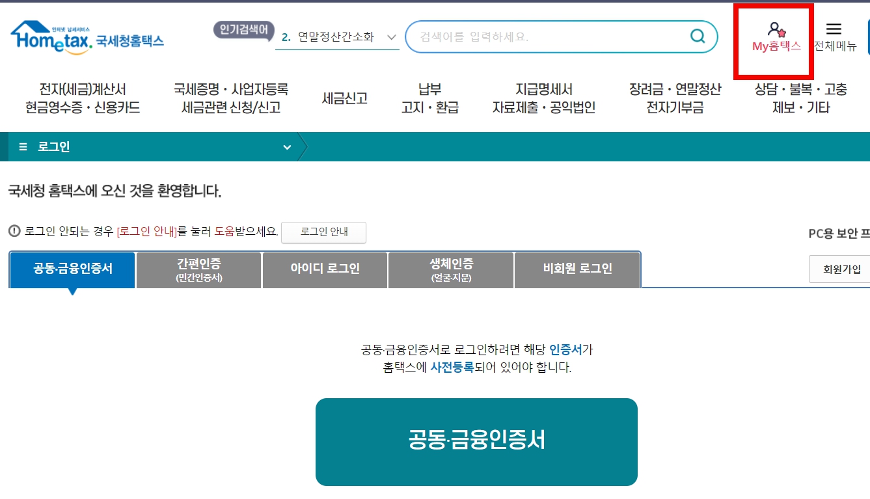Expand the 로그인 breadcrumb chevron
This screenshot has height=499, width=870.
pos(286,147)
